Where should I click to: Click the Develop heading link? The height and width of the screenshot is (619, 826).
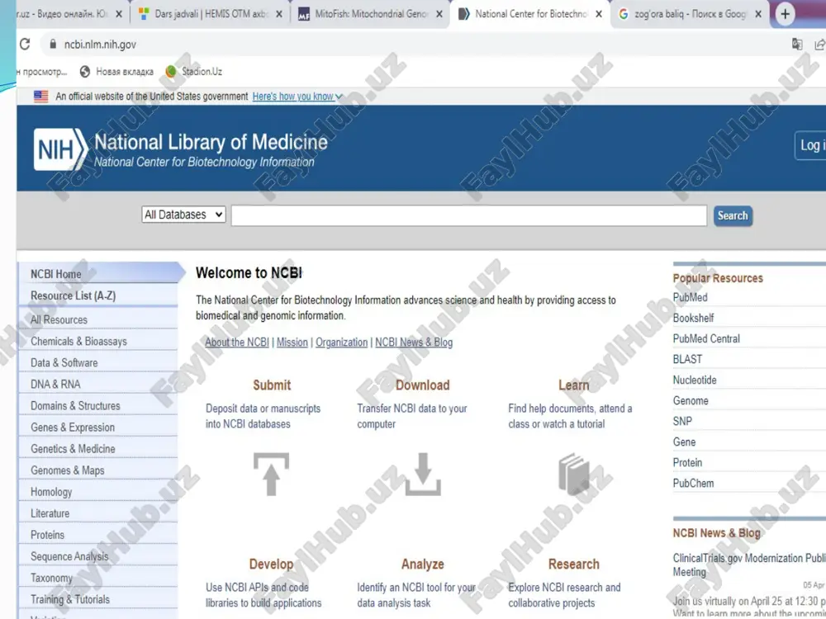271,565
